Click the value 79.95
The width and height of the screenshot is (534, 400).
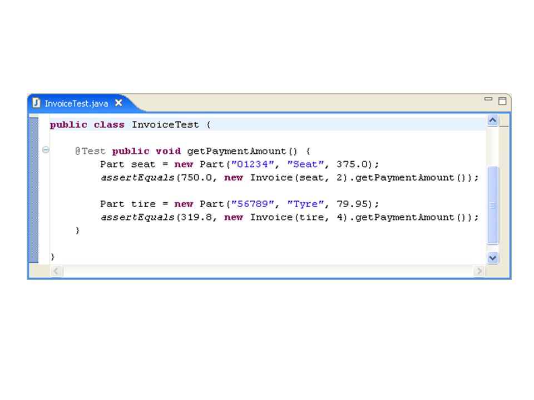pyautogui.click(x=352, y=204)
